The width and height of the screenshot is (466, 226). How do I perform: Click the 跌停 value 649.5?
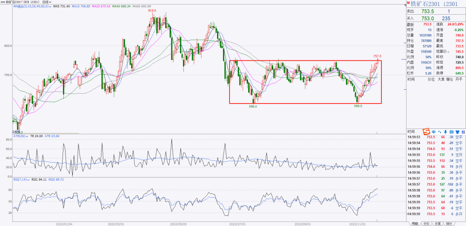460,73
